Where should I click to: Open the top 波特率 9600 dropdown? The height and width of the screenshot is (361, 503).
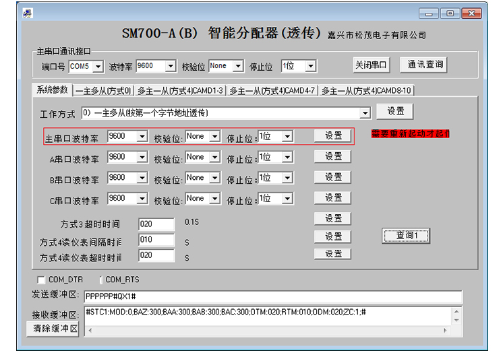click(x=170, y=66)
